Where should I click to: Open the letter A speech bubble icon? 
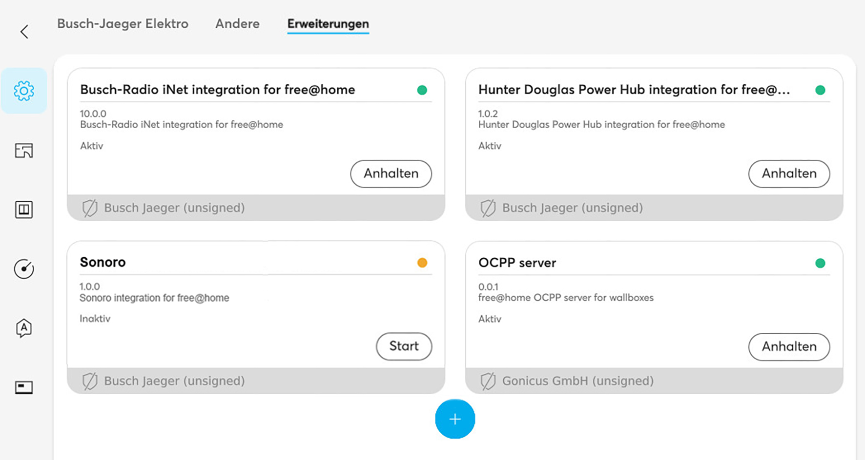point(24,328)
